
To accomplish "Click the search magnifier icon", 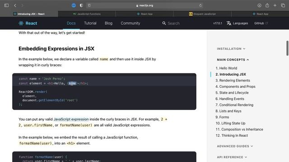I will [164, 23].
